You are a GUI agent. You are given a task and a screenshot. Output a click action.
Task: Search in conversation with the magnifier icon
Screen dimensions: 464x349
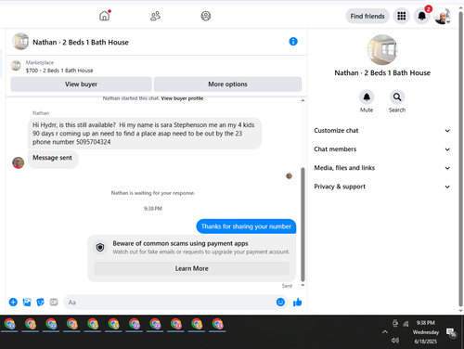(397, 97)
